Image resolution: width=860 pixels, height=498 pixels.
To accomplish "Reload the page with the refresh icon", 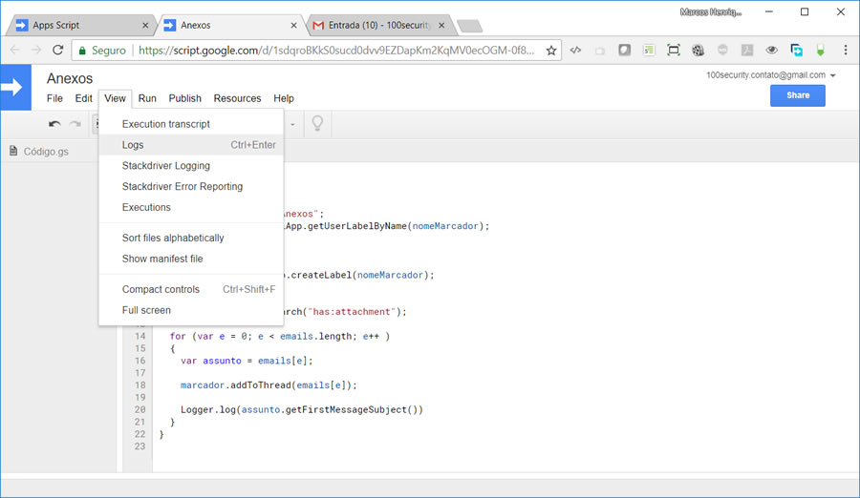I will point(57,50).
